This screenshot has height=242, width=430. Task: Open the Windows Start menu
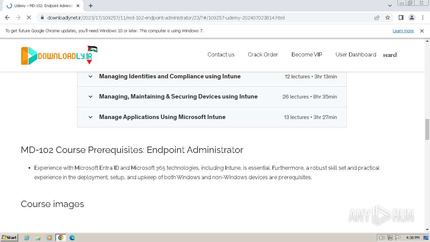(x=9, y=237)
